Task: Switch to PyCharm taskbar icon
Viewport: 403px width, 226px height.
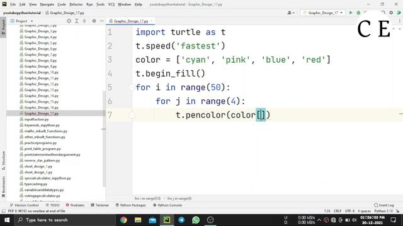Action: (167, 220)
